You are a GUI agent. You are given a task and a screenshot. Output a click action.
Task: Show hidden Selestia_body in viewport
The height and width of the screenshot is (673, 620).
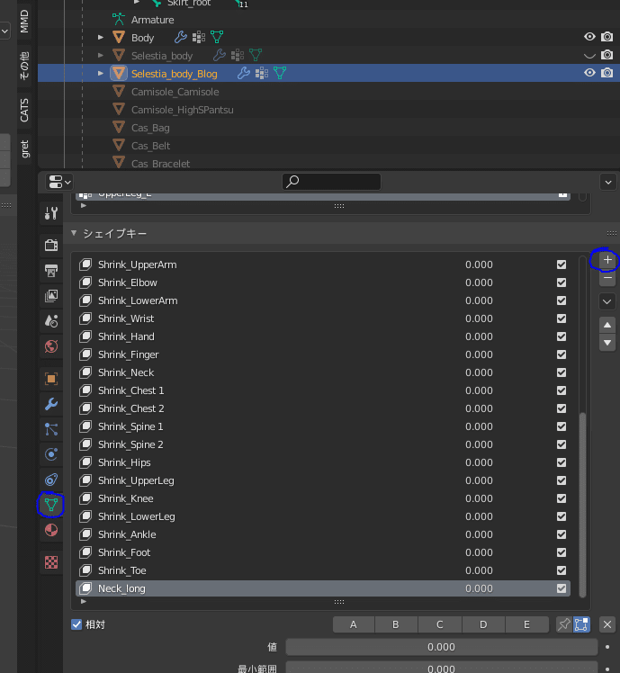pos(589,56)
